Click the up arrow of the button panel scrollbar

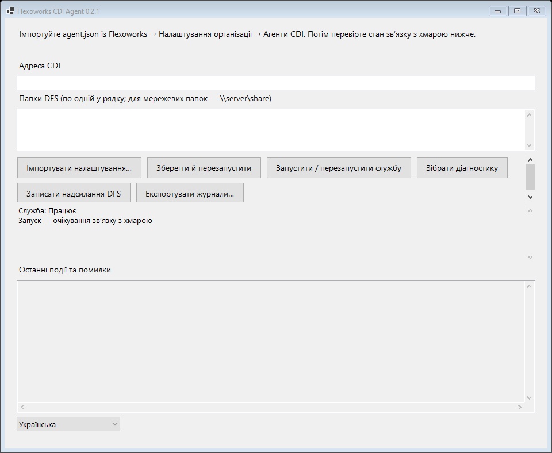click(530, 160)
